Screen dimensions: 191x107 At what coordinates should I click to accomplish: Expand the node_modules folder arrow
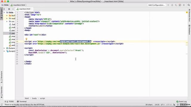pyautogui.click(x=7, y=18)
